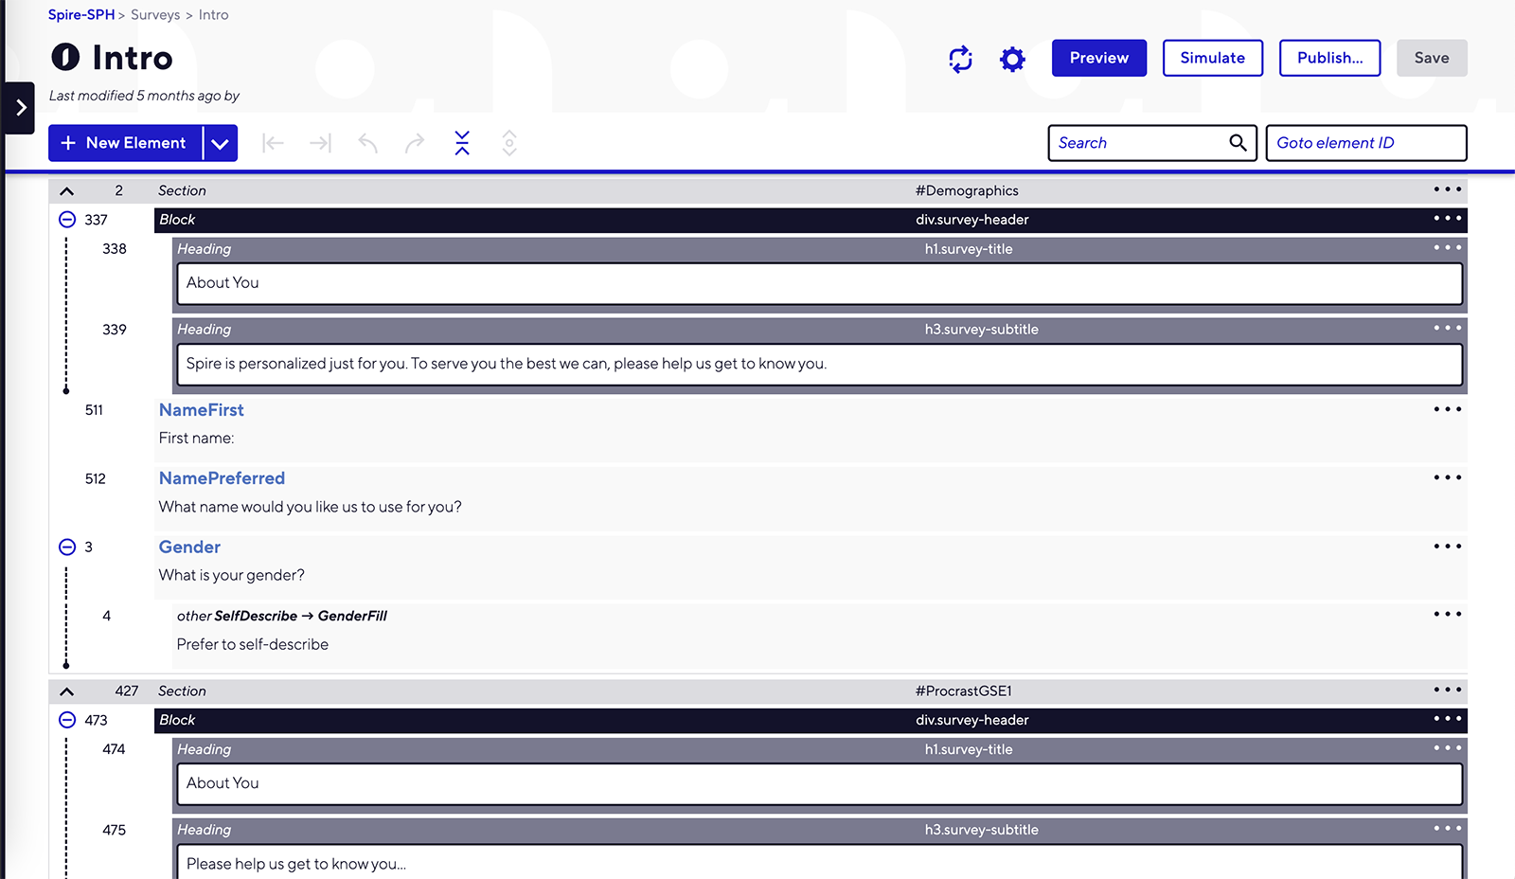Viewport: 1515px width, 879px height.
Task: Collapse the ProcrastGSE1 section chevron
Action: [66, 691]
